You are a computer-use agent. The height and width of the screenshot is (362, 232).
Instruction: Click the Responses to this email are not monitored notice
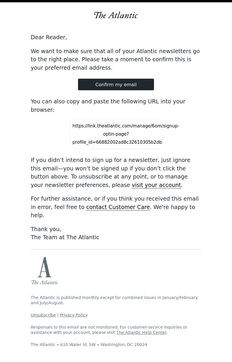coord(109,330)
